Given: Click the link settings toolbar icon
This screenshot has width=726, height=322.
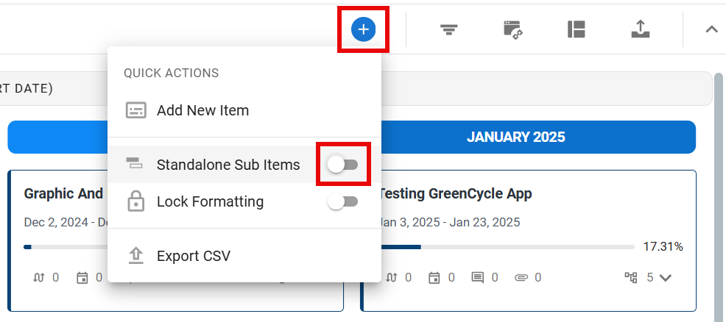Looking at the screenshot, I should [512, 29].
